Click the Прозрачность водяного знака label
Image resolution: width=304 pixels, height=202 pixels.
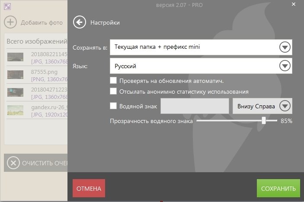click(x=151, y=121)
